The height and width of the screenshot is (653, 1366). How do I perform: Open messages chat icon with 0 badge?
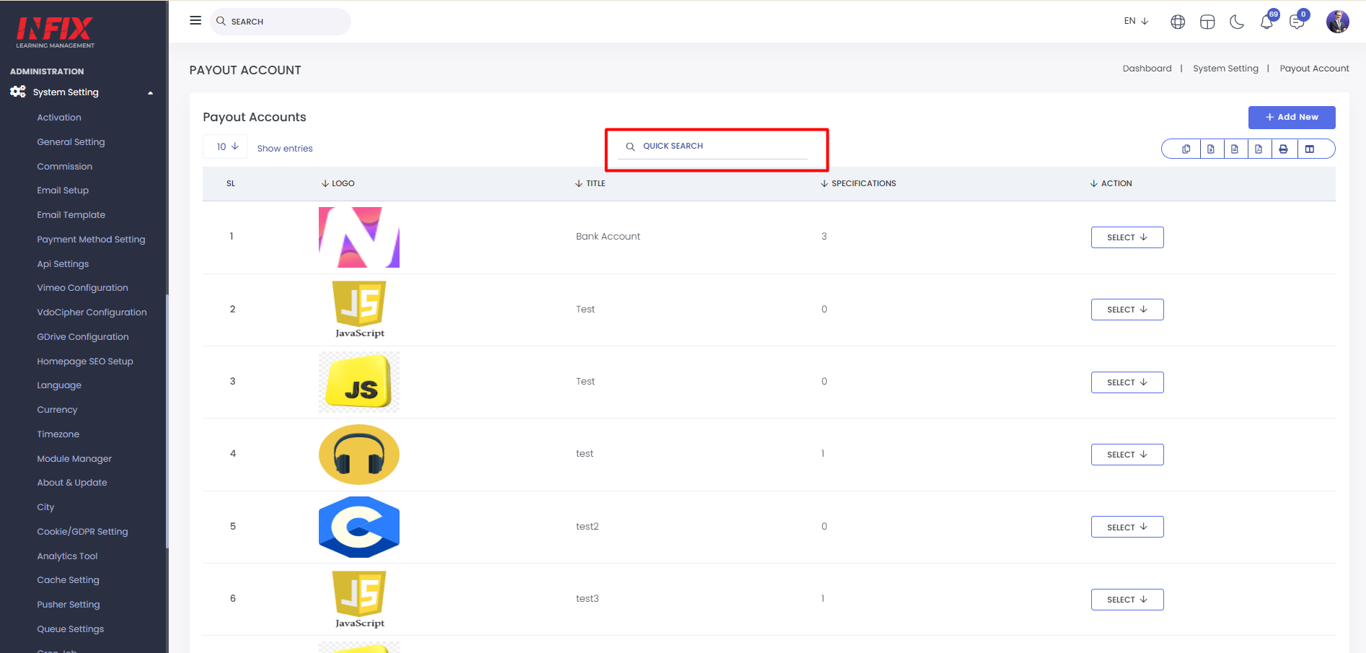click(x=1297, y=20)
